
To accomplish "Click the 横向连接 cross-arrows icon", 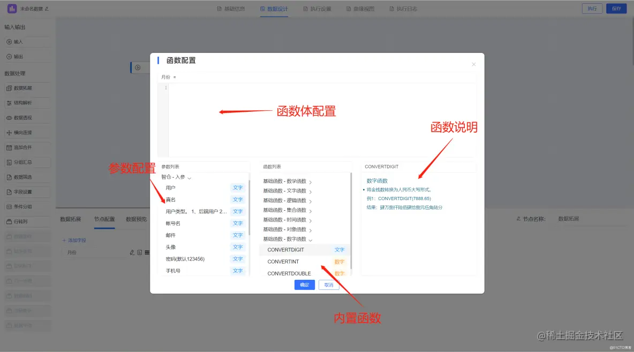I will click(9, 133).
